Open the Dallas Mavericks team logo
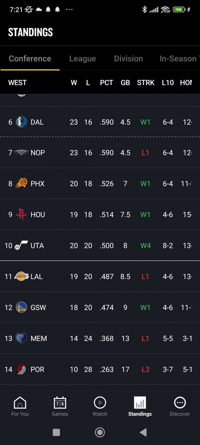 (21, 122)
